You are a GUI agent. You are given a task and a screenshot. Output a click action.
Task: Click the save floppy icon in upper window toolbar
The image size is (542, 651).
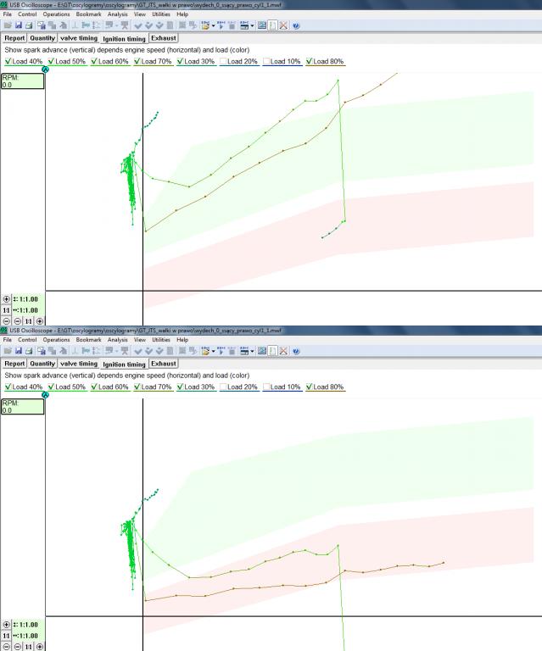click(x=19, y=25)
